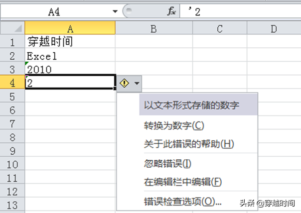Viewport: 301px width, 213px height.
Task: Select row 3 header
Action: [12, 69]
